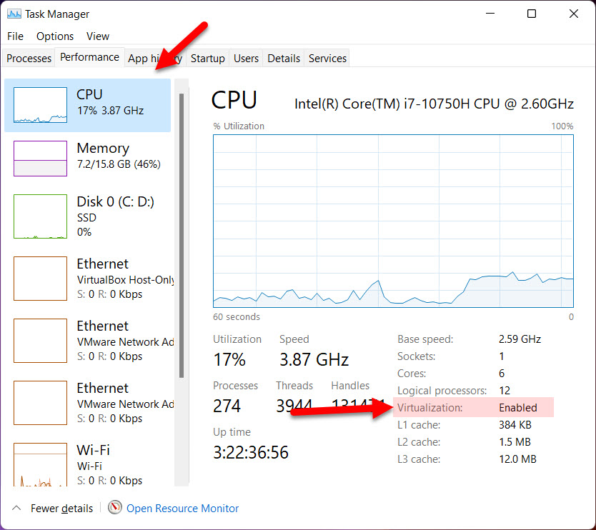Open the Options menu
Viewport: 596px width, 530px height.
[55, 36]
